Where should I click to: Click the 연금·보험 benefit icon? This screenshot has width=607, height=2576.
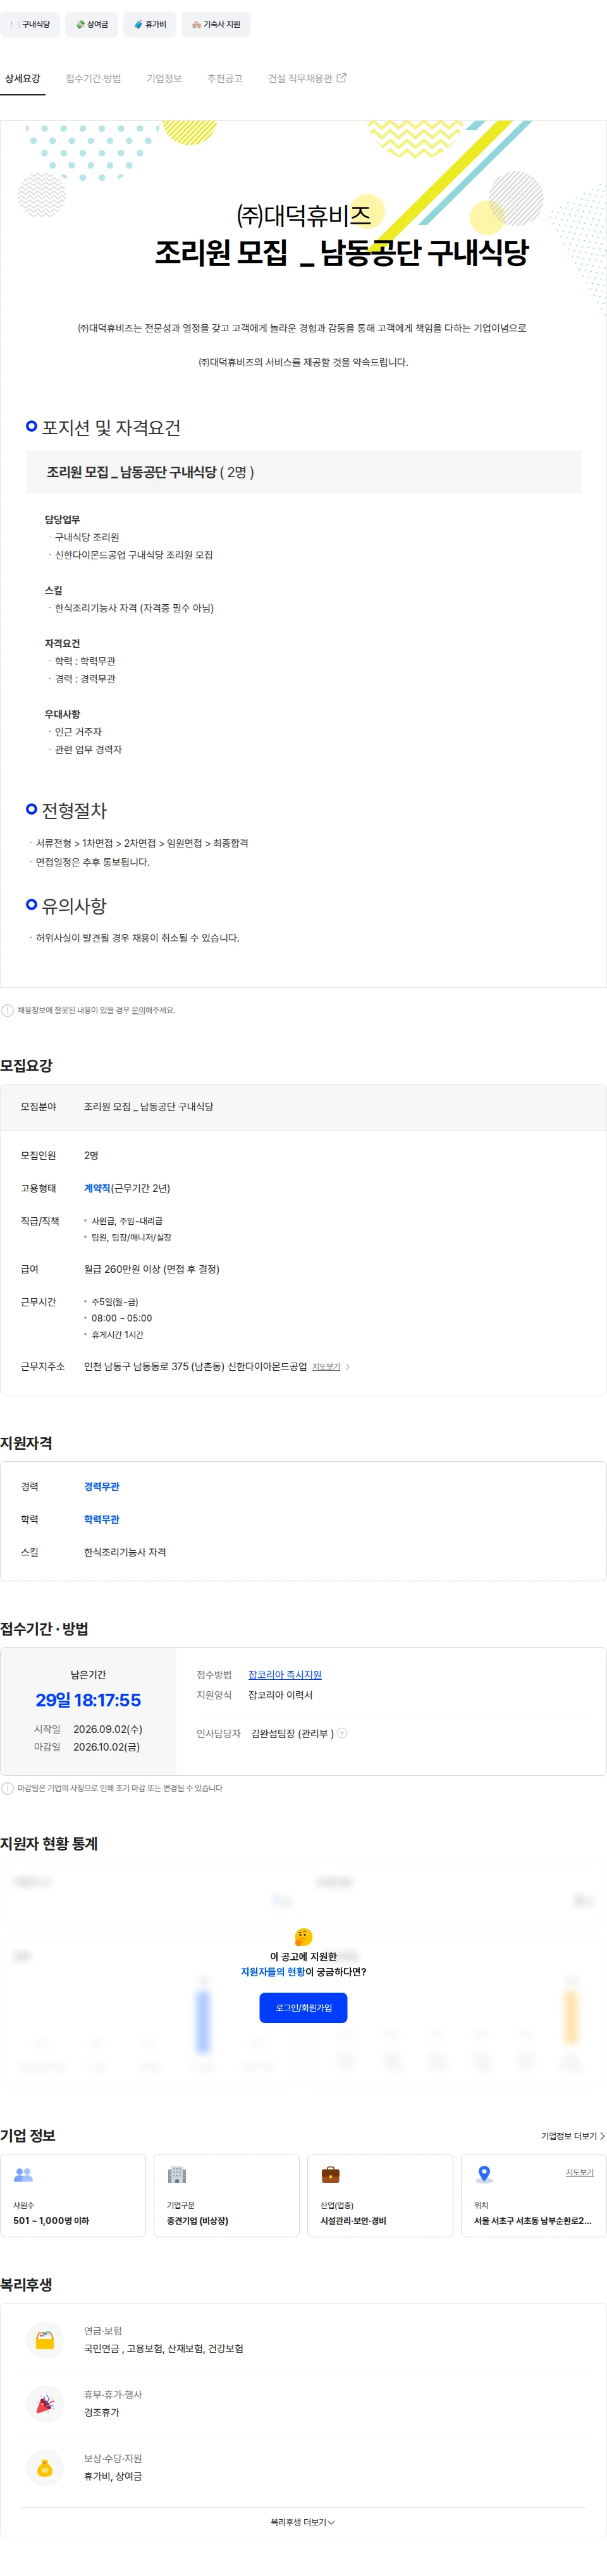click(x=45, y=2340)
